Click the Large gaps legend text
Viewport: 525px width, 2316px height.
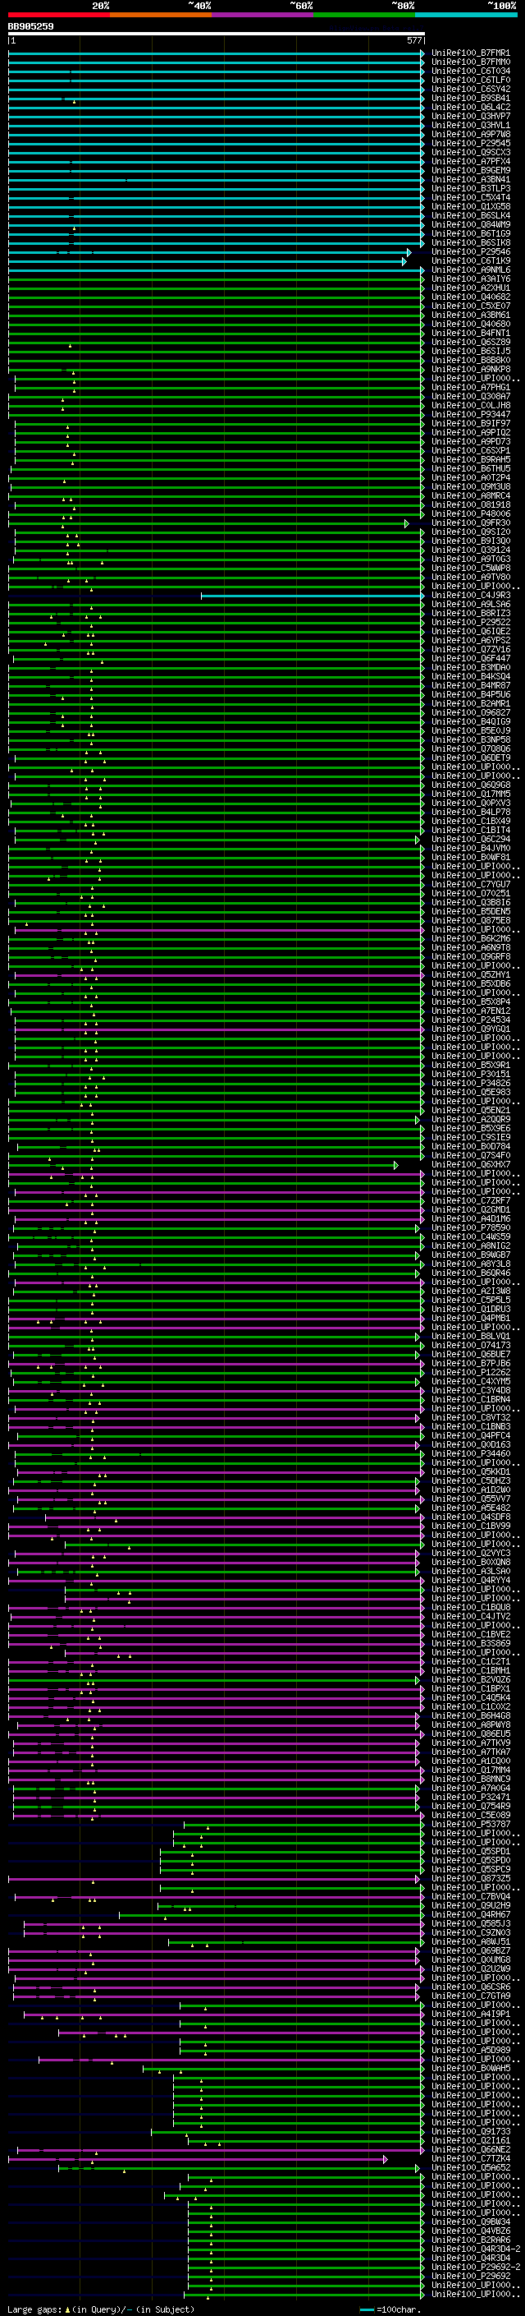coord(35,2309)
